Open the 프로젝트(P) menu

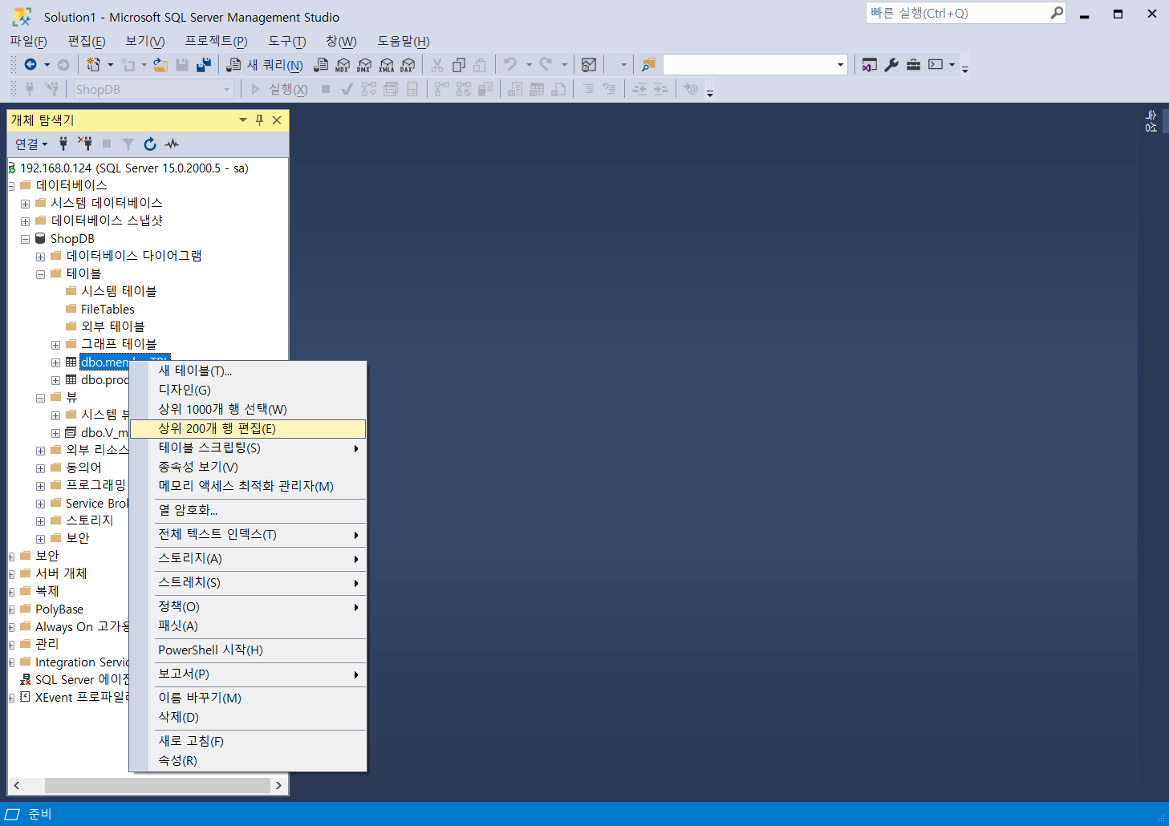[x=217, y=41]
